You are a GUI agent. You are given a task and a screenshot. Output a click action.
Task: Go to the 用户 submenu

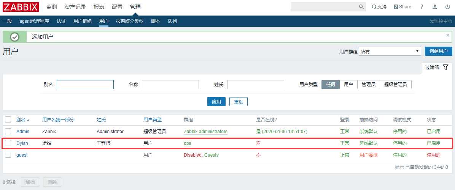click(x=103, y=21)
